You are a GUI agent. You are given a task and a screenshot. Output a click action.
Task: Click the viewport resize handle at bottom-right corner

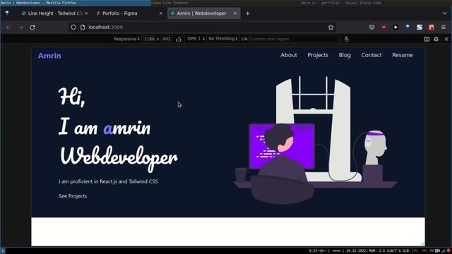(422, 243)
